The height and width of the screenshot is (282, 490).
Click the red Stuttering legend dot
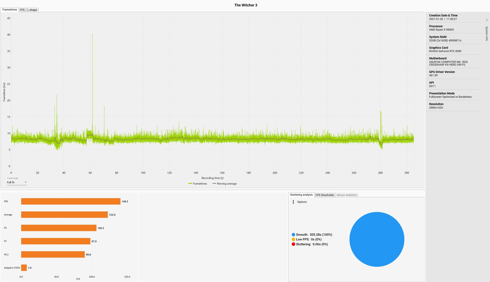point(293,244)
